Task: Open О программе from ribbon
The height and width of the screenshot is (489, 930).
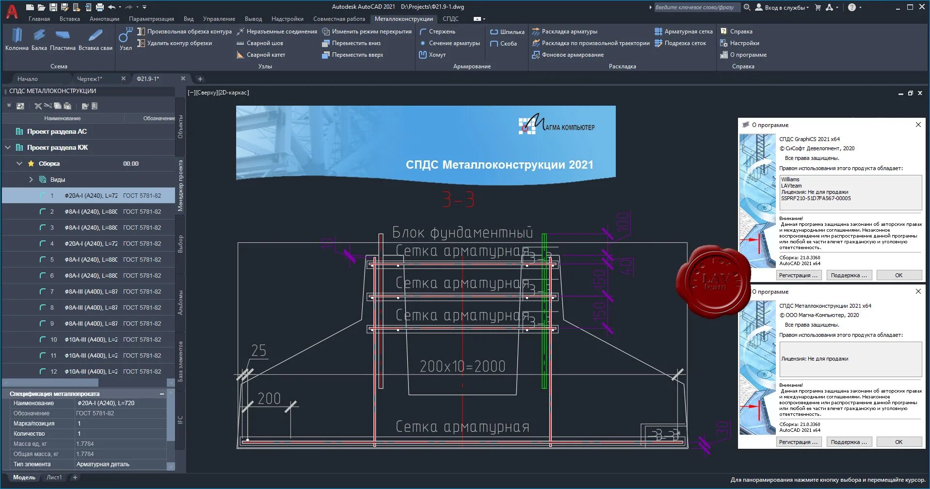Action: click(743, 55)
